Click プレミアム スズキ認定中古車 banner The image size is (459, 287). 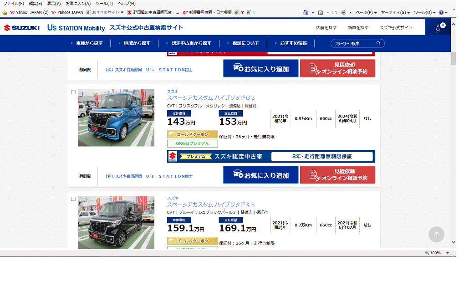click(x=271, y=156)
